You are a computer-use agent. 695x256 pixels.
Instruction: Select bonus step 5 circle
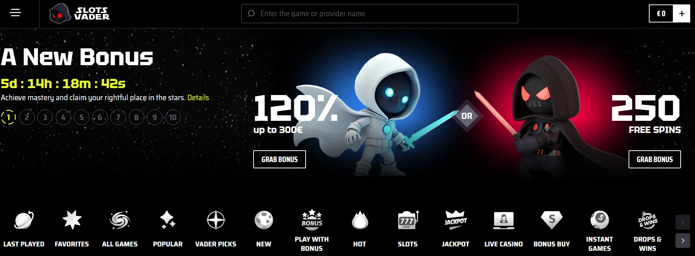point(82,118)
